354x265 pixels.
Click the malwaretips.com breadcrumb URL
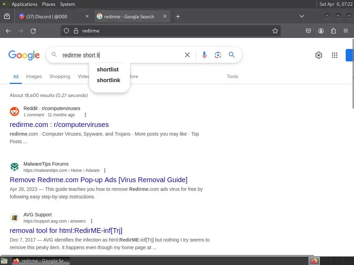coord(62,170)
